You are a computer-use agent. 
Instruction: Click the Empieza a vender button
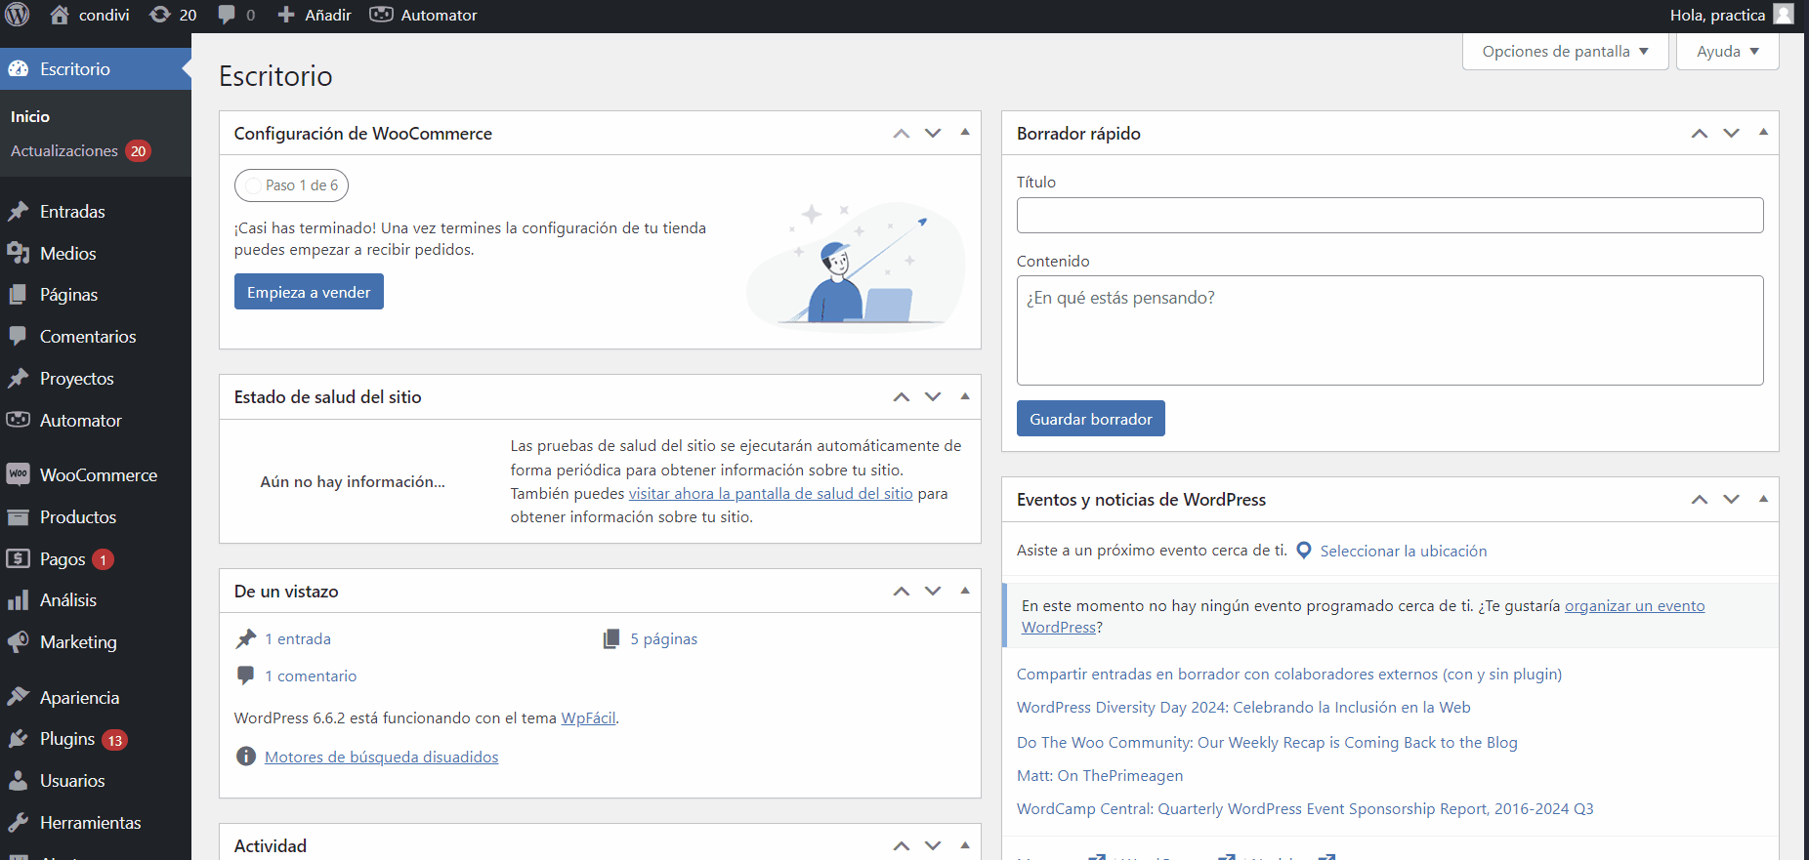(309, 292)
